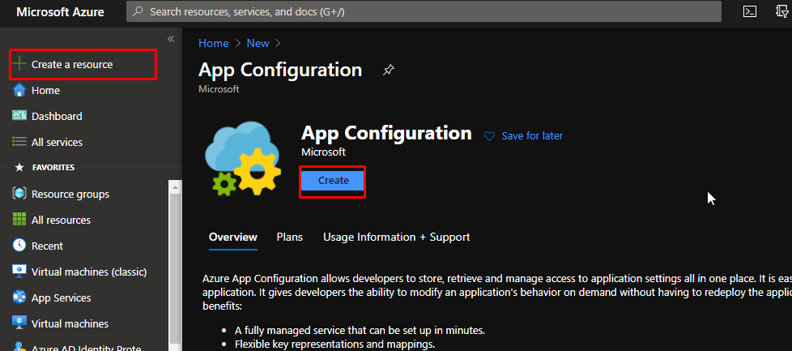
Task: Click the Virtual machines monitor icon
Action: pyautogui.click(x=19, y=323)
